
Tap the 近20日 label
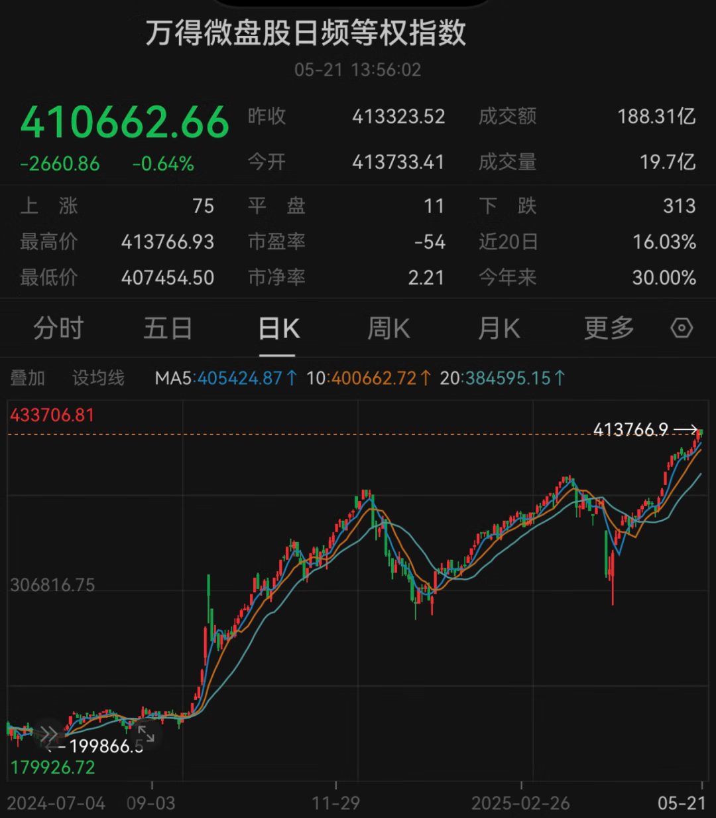coord(508,242)
